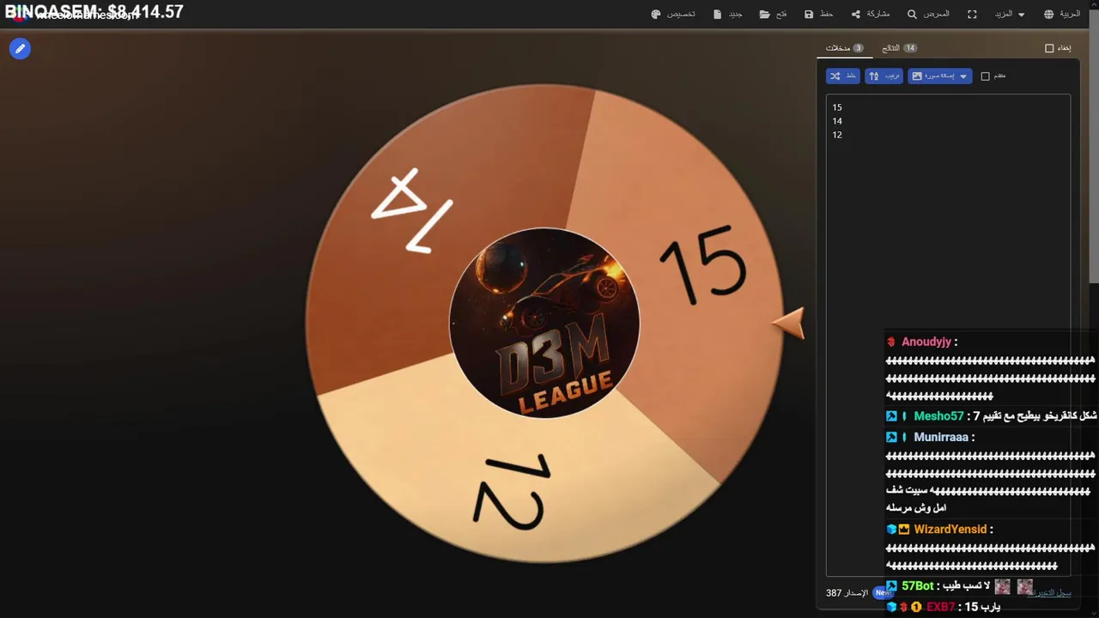1099x618 pixels.
Task: Open the تخصيص customize palette option
Action: point(673,15)
